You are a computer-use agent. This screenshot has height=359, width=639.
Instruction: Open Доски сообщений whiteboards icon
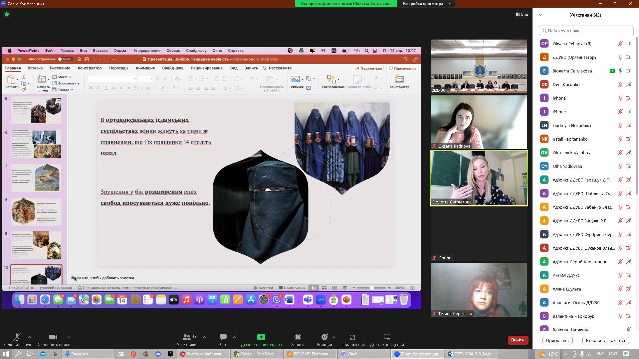[x=387, y=337]
